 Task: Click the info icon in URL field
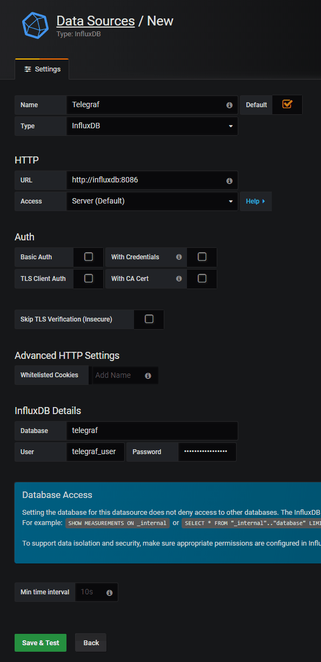tap(229, 180)
